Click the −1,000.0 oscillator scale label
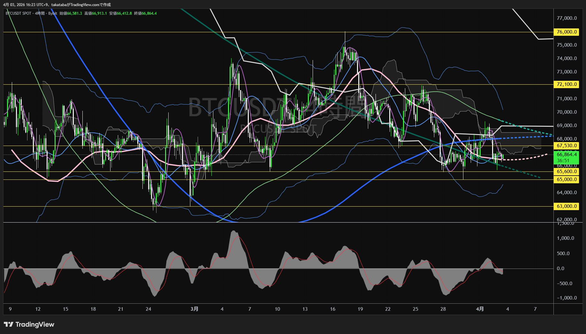This screenshot has height=334, width=586. 567,298
